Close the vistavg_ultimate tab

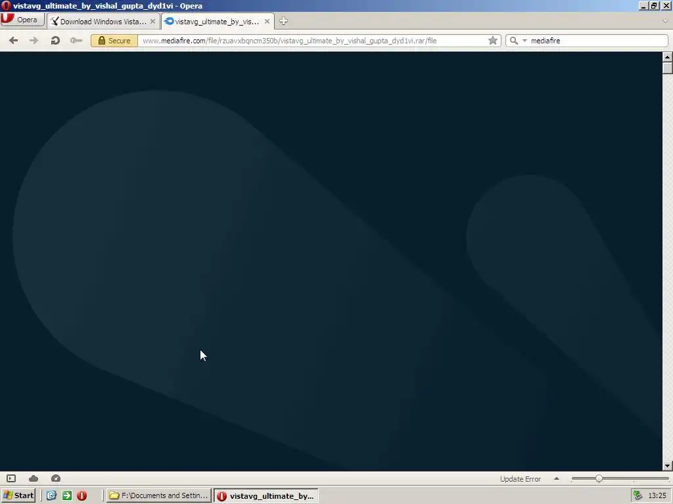tap(267, 22)
